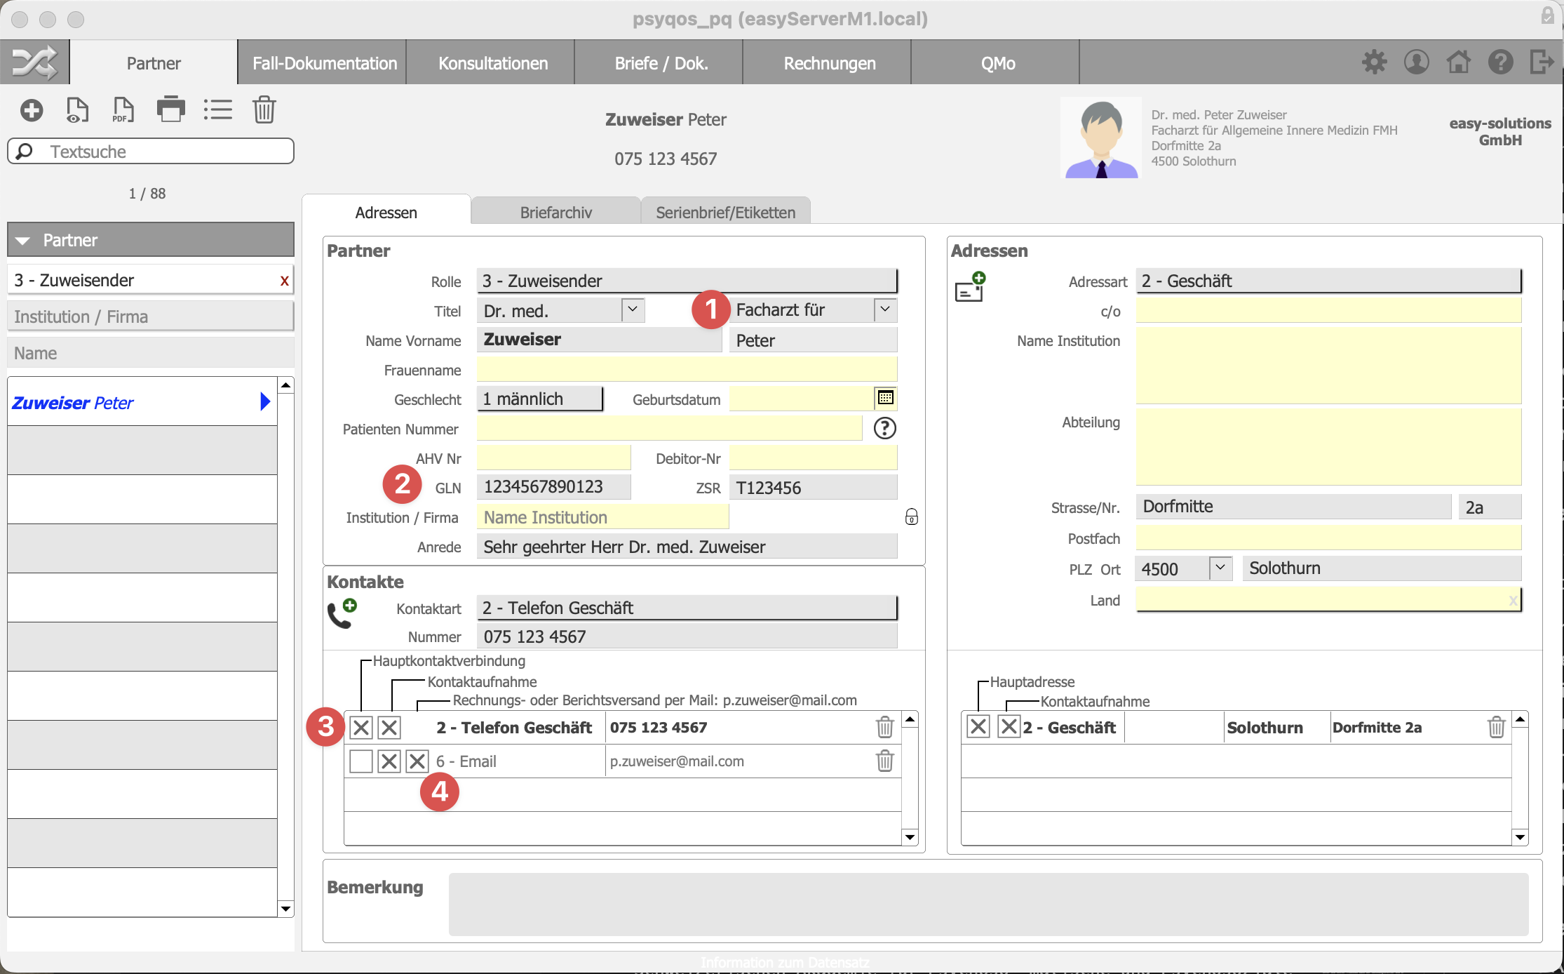Enable Hauptkontaktverbindung for the Email row
This screenshot has width=1564, height=974.
(x=361, y=761)
